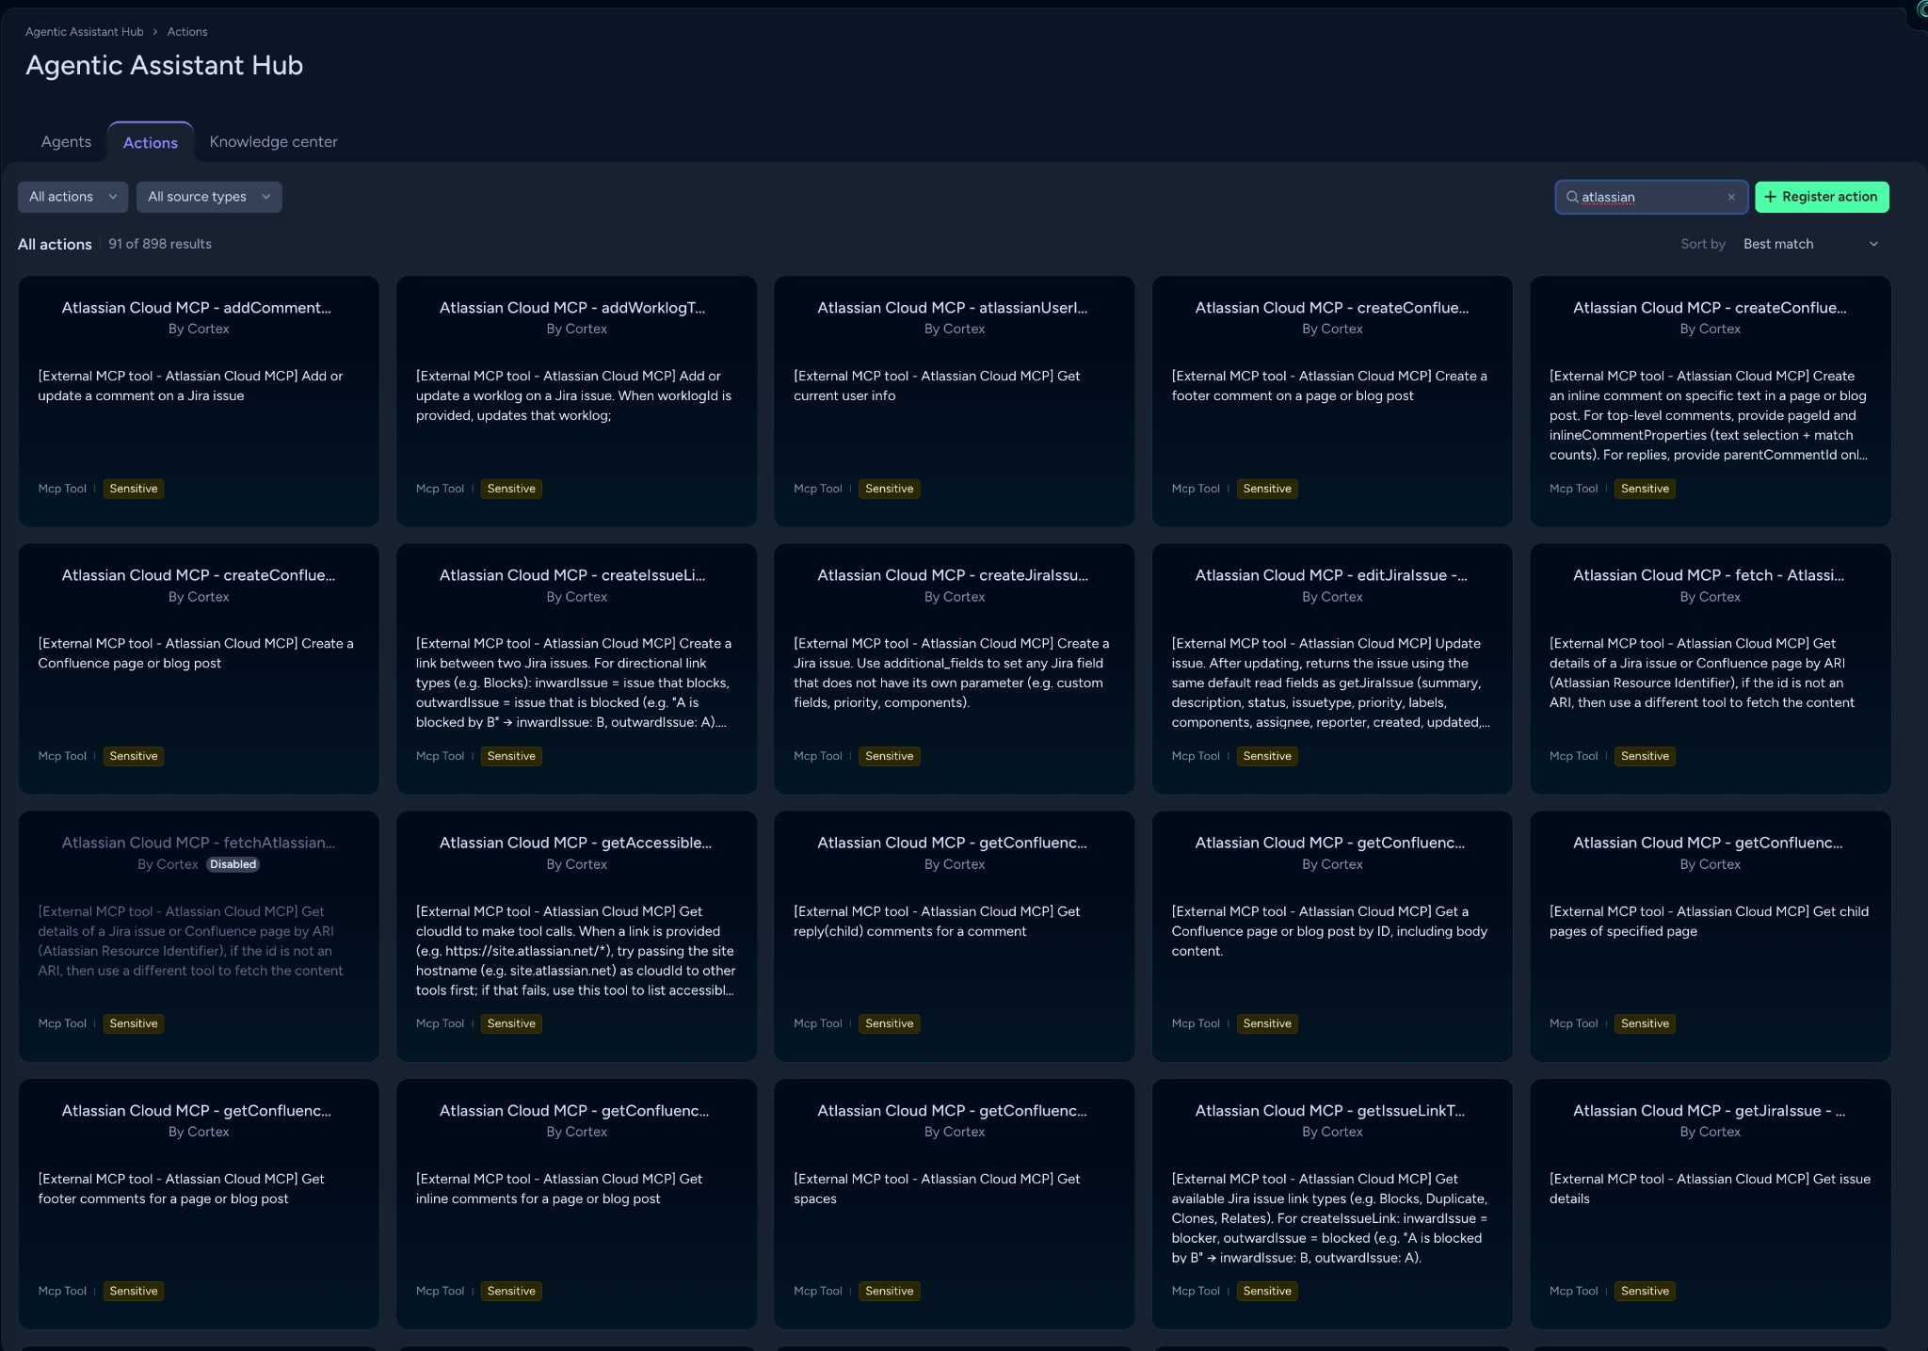Open the All source types dropdown
The width and height of the screenshot is (1928, 1351).
[x=209, y=197]
